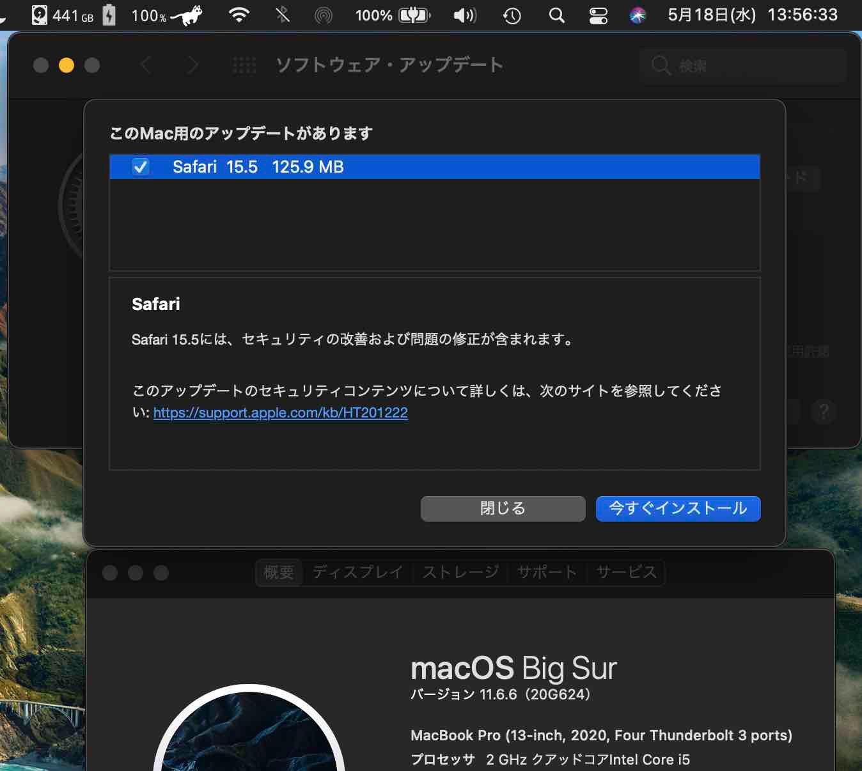This screenshot has height=771, width=862.
Task: Open the Bluetooth menu bar icon
Action: pos(282,15)
